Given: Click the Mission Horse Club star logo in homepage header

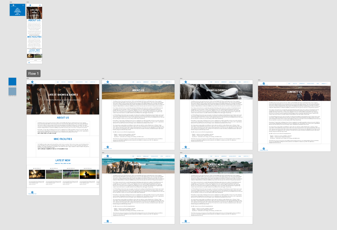Looking at the screenshot, I should click(33, 82).
